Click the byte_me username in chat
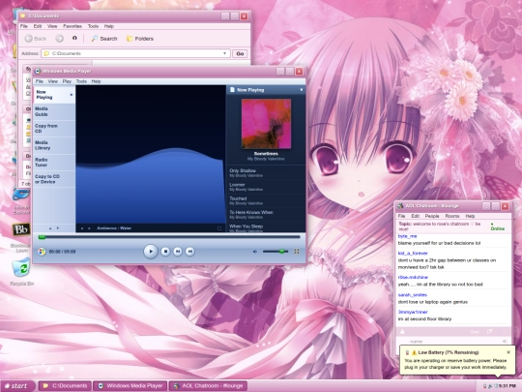 tap(408, 236)
